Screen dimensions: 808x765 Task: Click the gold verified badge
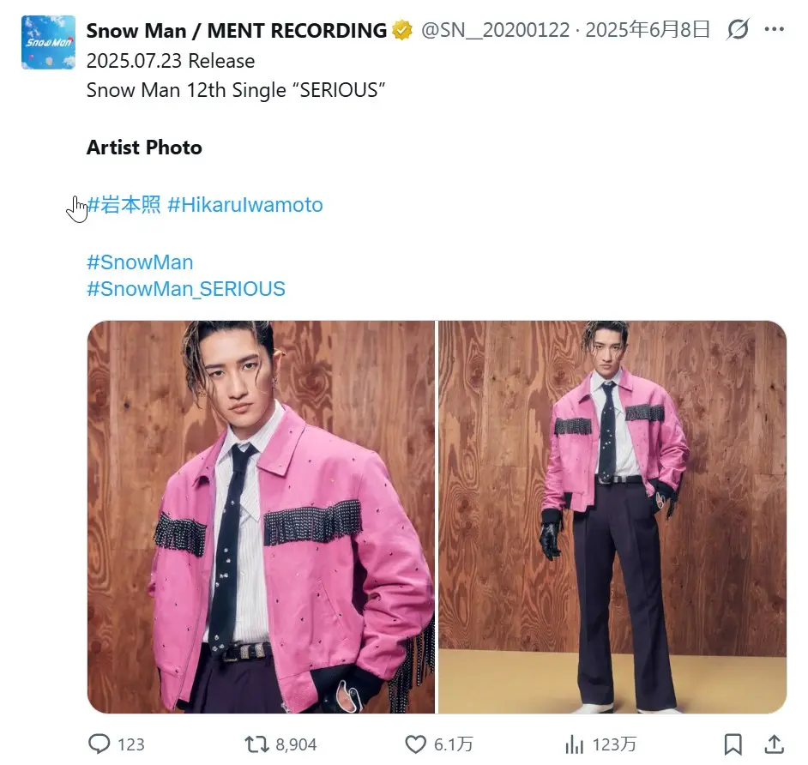coord(402,30)
